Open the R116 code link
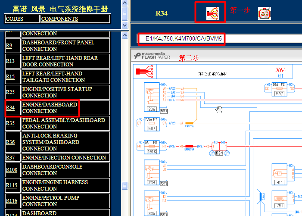Screen dimensions: 302x216 [x=12, y=201]
